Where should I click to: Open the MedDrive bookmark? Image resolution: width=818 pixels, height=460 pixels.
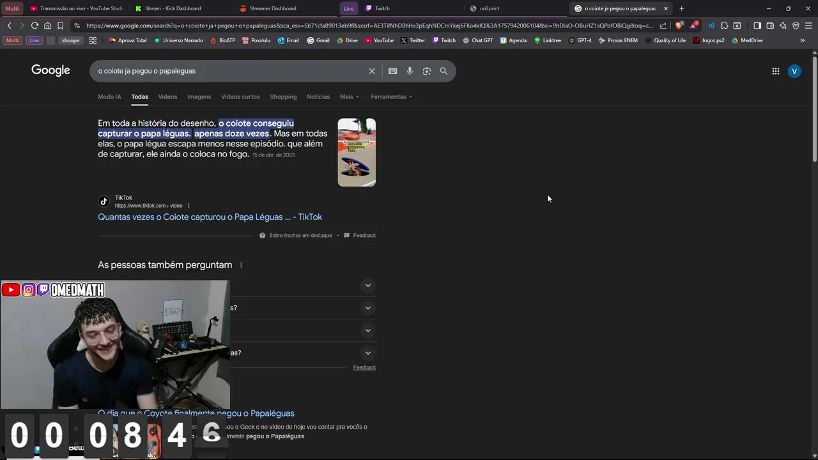click(x=747, y=40)
